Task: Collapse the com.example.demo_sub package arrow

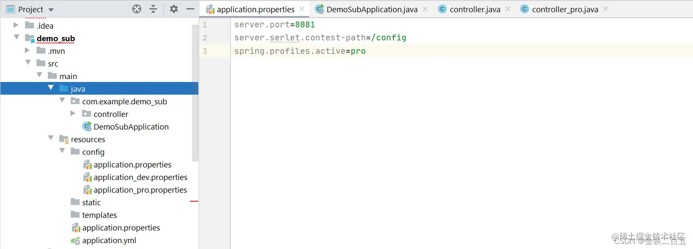Action: click(62, 101)
